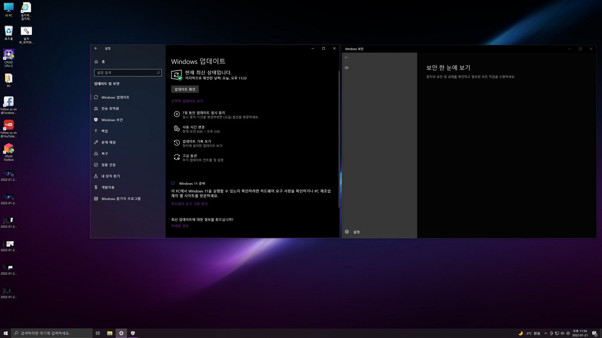Open the notification center icon
The width and height of the screenshot is (602, 338).
[x=595, y=333]
